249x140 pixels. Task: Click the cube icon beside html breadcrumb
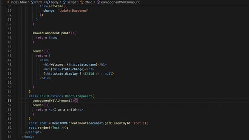click(x=33, y=2)
